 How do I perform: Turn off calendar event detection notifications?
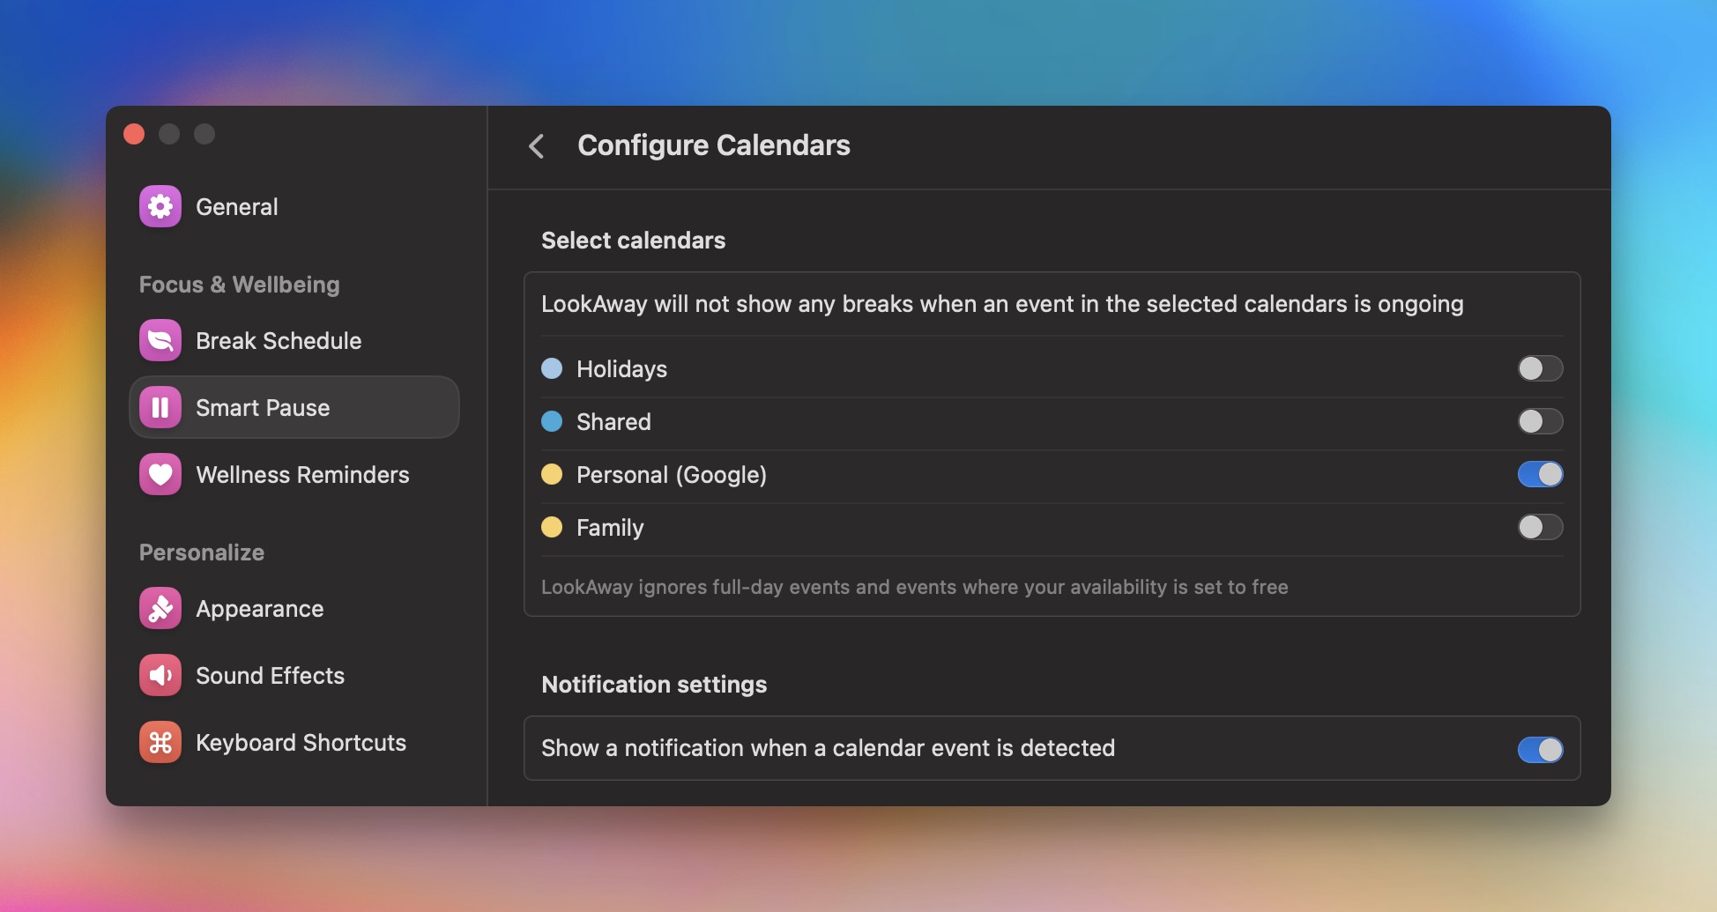coord(1539,749)
